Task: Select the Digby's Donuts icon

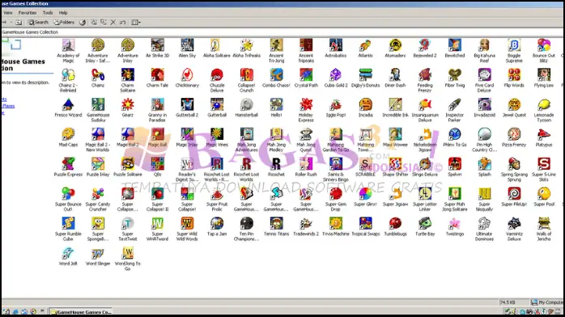Action: click(365, 75)
